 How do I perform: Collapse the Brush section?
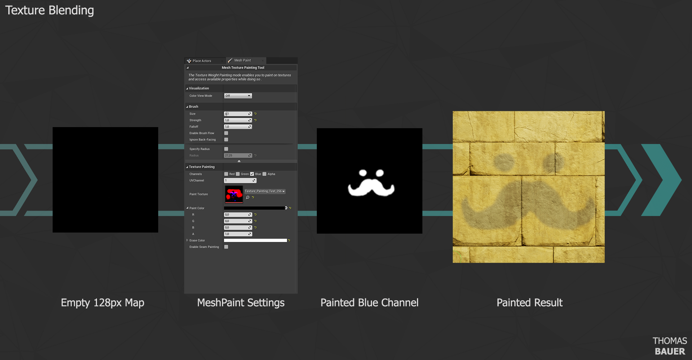point(187,107)
